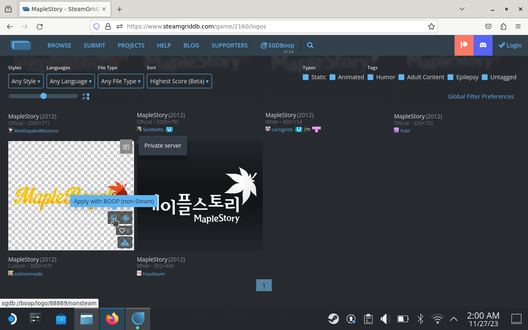Open Foodlover's profile link
Viewport: 528px width, 330px height.
[x=154, y=274]
